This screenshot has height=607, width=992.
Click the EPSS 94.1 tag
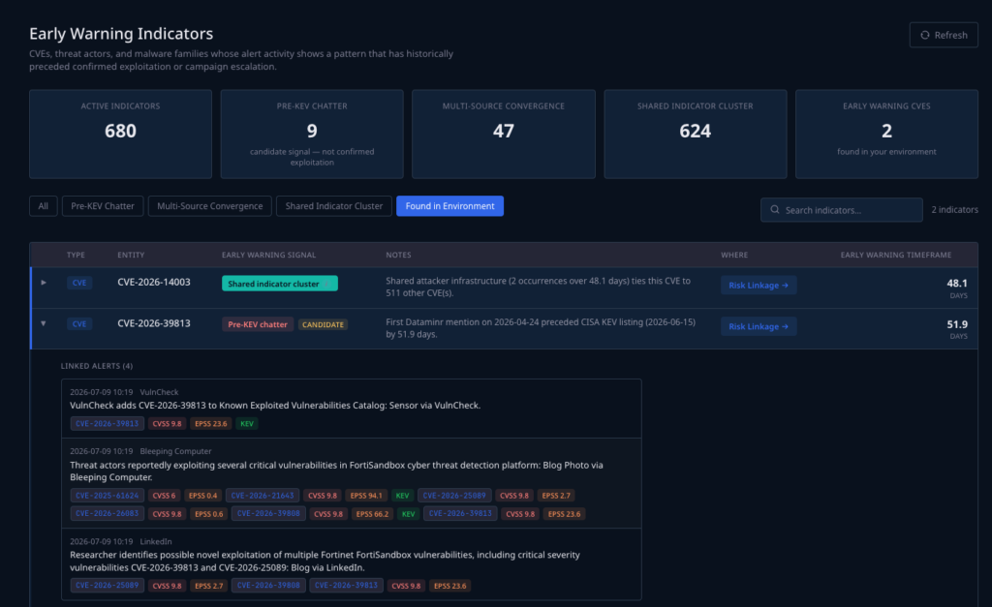tap(366, 496)
